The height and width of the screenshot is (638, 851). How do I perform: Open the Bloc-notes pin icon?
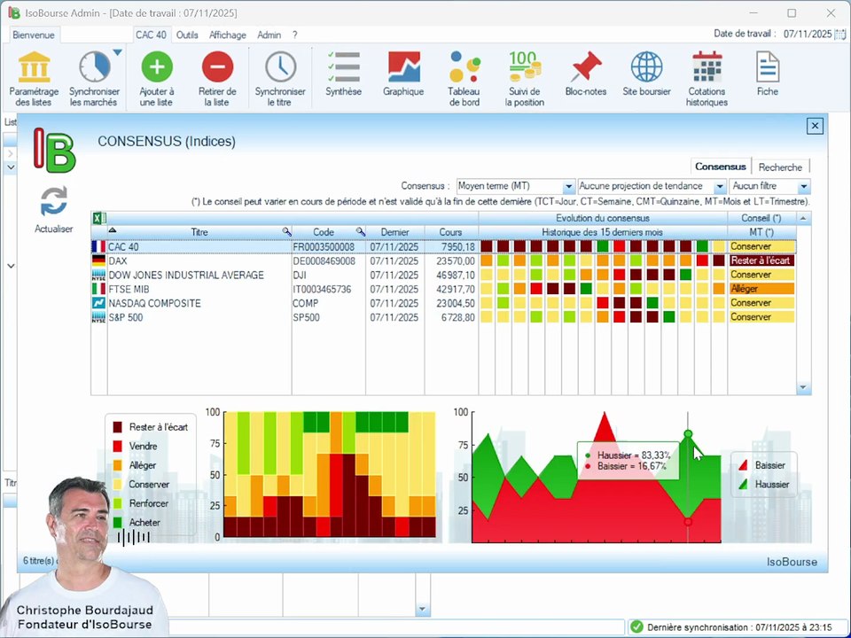coord(586,67)
